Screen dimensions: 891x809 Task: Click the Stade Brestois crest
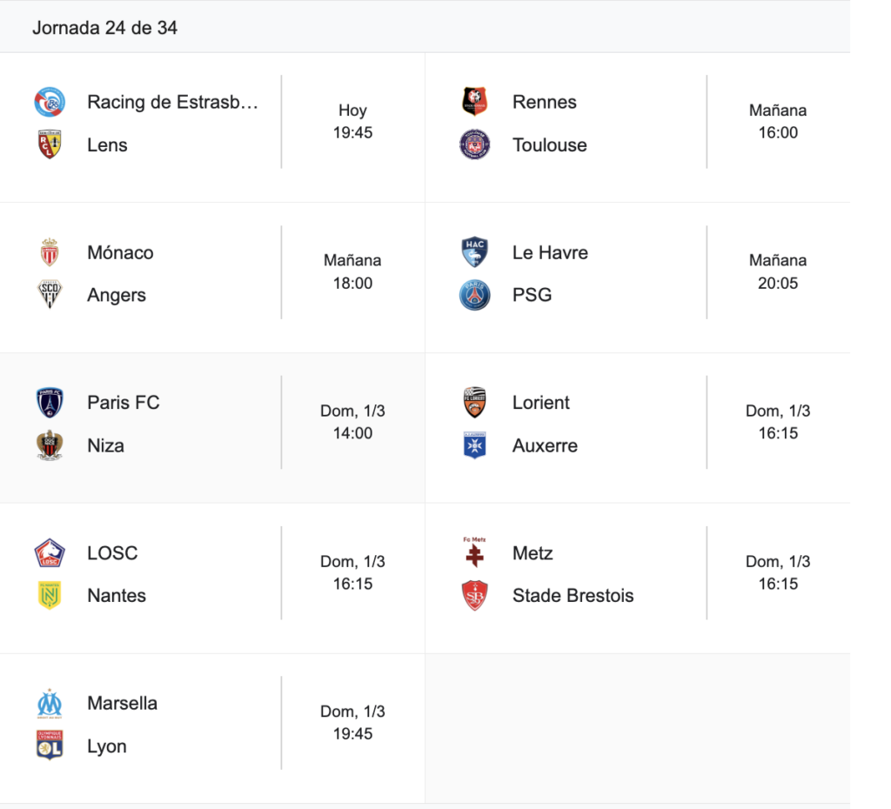pos(475,596)
